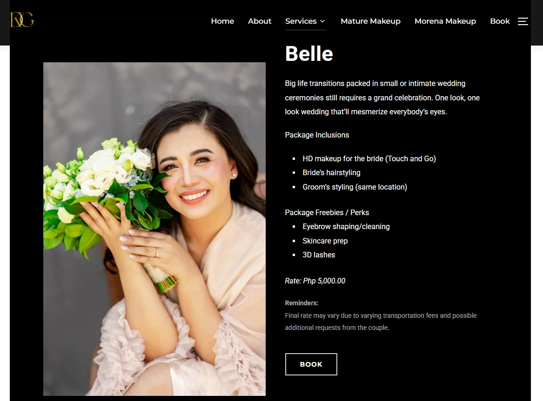Click the BOOK button under Reminders

[x=311, y=364]
